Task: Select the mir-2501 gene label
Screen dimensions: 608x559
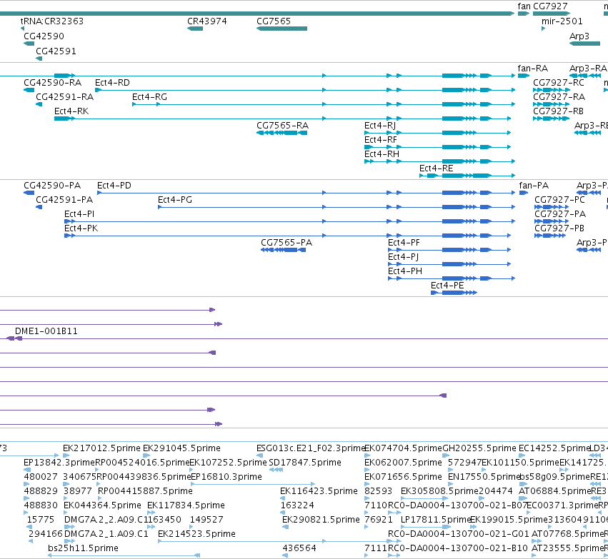Action: point(562,21)
